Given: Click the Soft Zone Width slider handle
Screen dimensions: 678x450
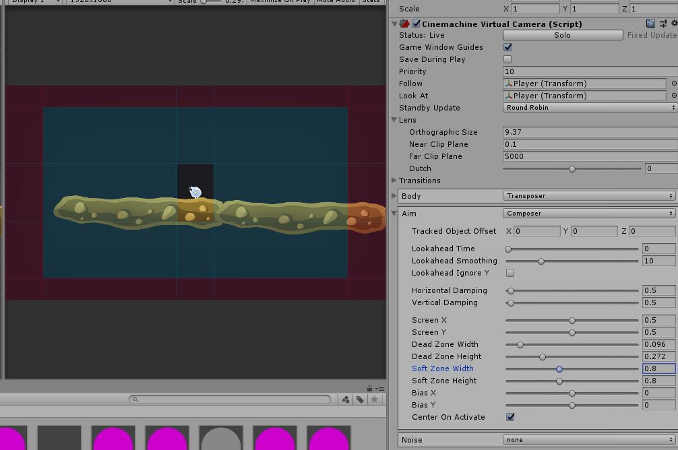Looking at the screenshot, I should tap(559, 368).
